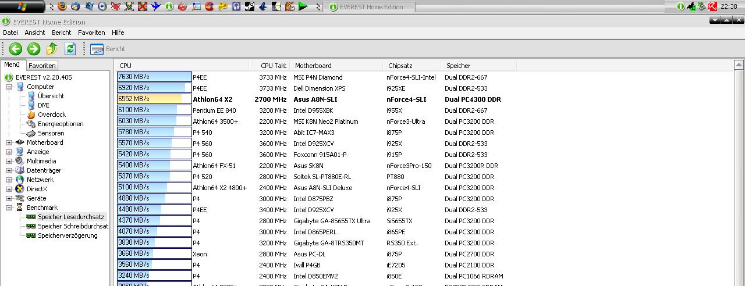Sort by the Chipsatz column header
745x286 pixels.
(411, 66)
